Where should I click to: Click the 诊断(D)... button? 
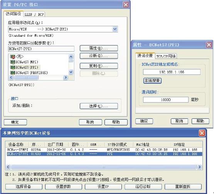click(x=99, y=56)
